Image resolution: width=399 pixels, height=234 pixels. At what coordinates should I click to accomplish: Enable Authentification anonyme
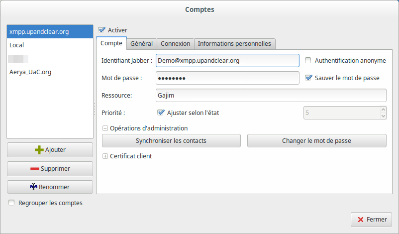point(308,60)
